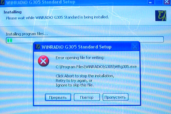The image size is (171, 114).
Task: Click the main setup window's title icon
Action: (x=2, y=2)
